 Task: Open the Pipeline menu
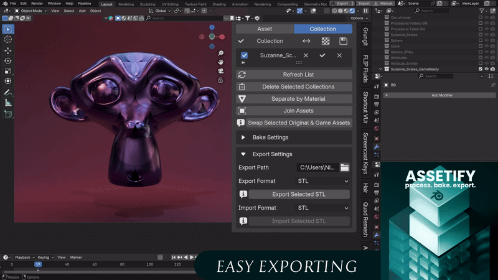pyautogui.click(x=85, y=4)
